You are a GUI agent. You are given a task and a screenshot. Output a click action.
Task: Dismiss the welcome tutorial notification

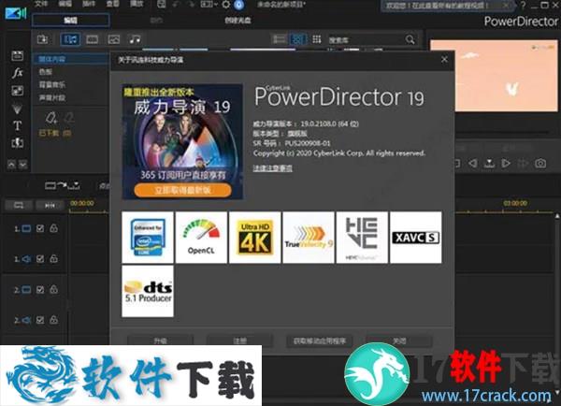coord(506,5)
